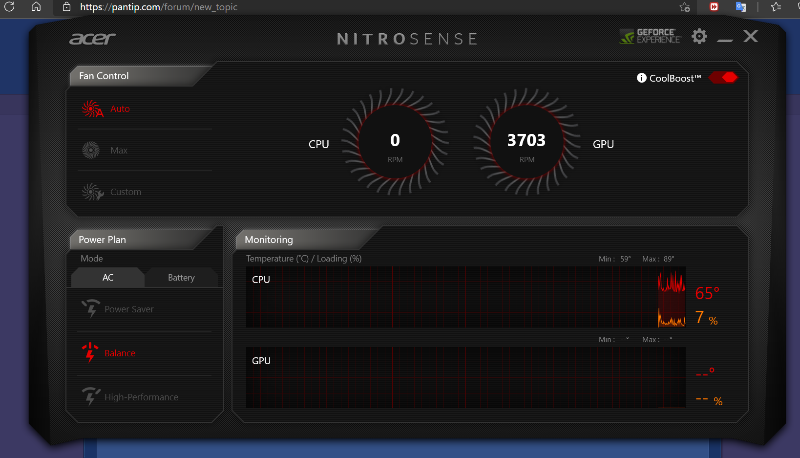Switch to the Battery mode tab
This screenshot has height=458, width=800.
(x=181, y=277)
